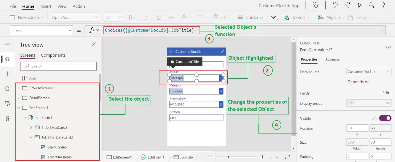Click the Size Height value field

click(380, 142)
